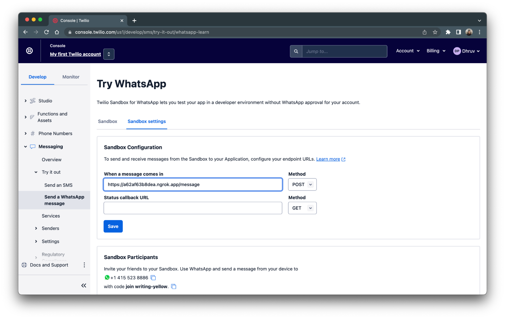The image size is (505, 319).
Task: Copy the join writing-yellow code
Action: [x=174, y=286]
